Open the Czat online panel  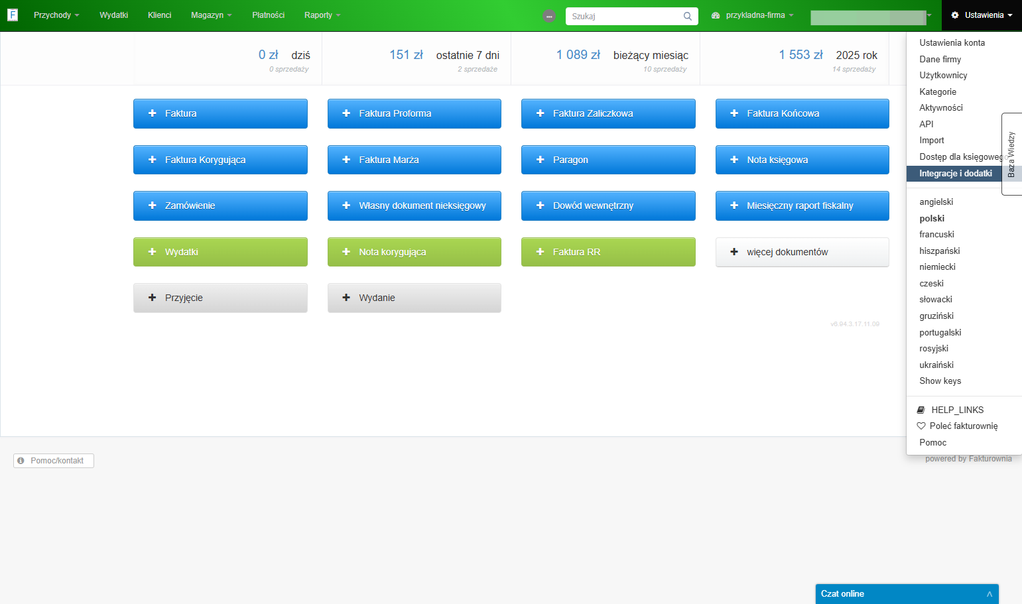point(907,594)
